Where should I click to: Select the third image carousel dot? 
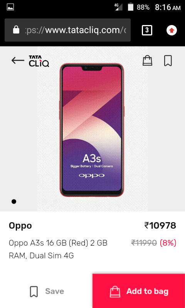[x=55, y=201]
